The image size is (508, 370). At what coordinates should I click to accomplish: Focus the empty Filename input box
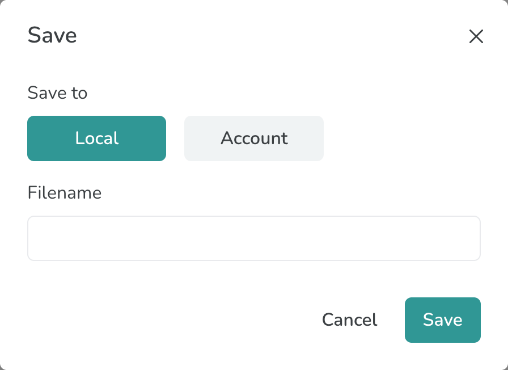tap(253, 238)
